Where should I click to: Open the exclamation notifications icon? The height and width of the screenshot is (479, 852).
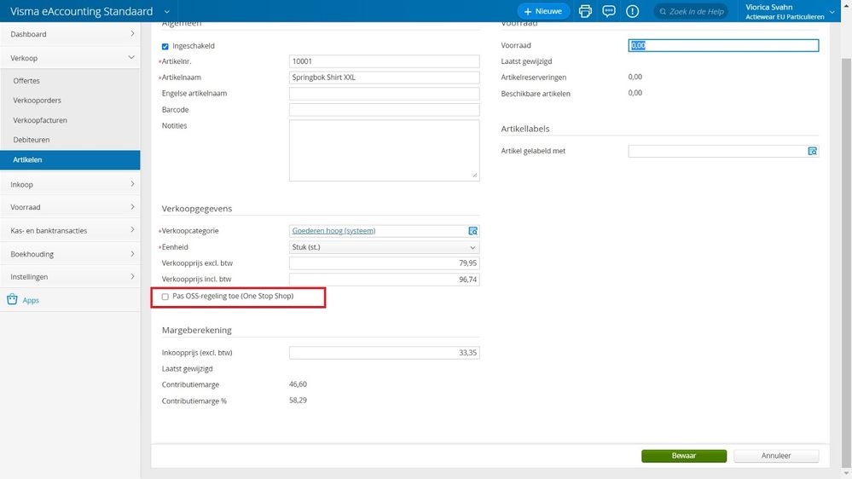(633, 11)
